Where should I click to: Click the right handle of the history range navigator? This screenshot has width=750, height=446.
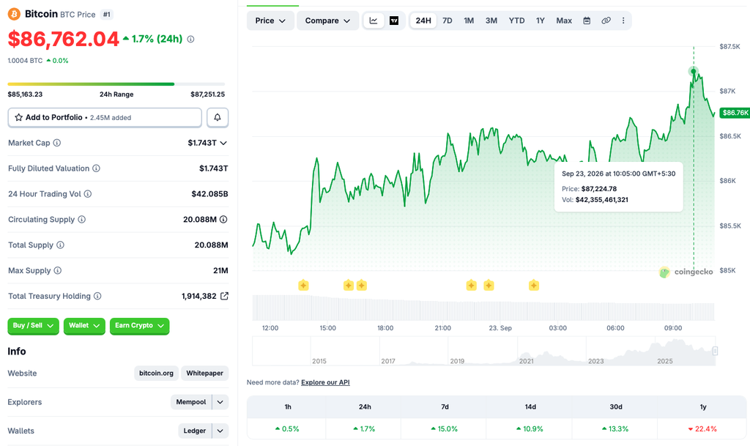tap(715, 351)
